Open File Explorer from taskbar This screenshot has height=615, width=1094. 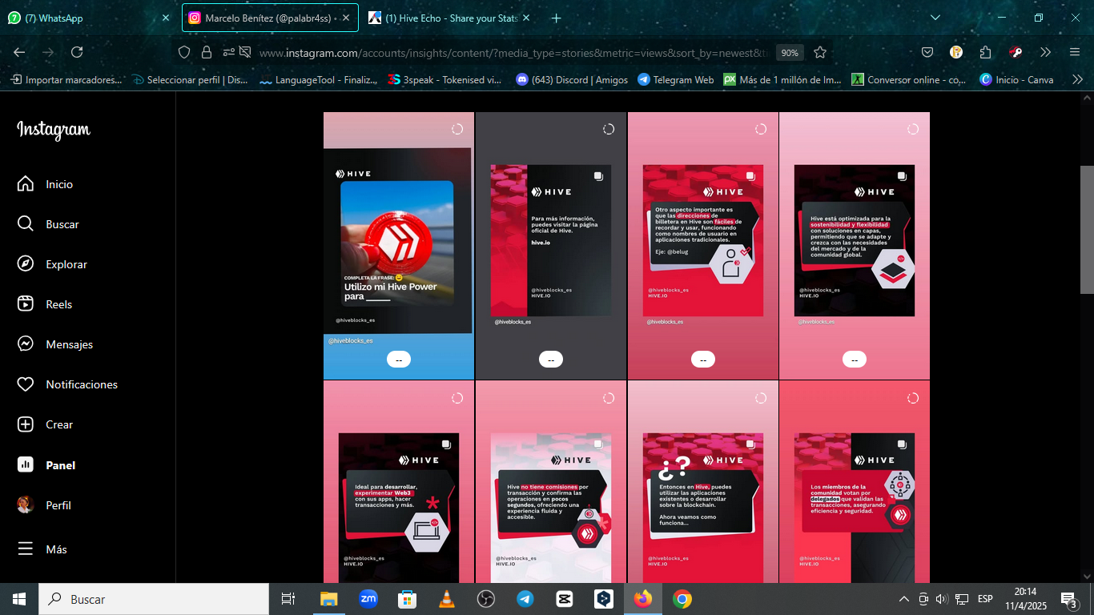(329, 599)
